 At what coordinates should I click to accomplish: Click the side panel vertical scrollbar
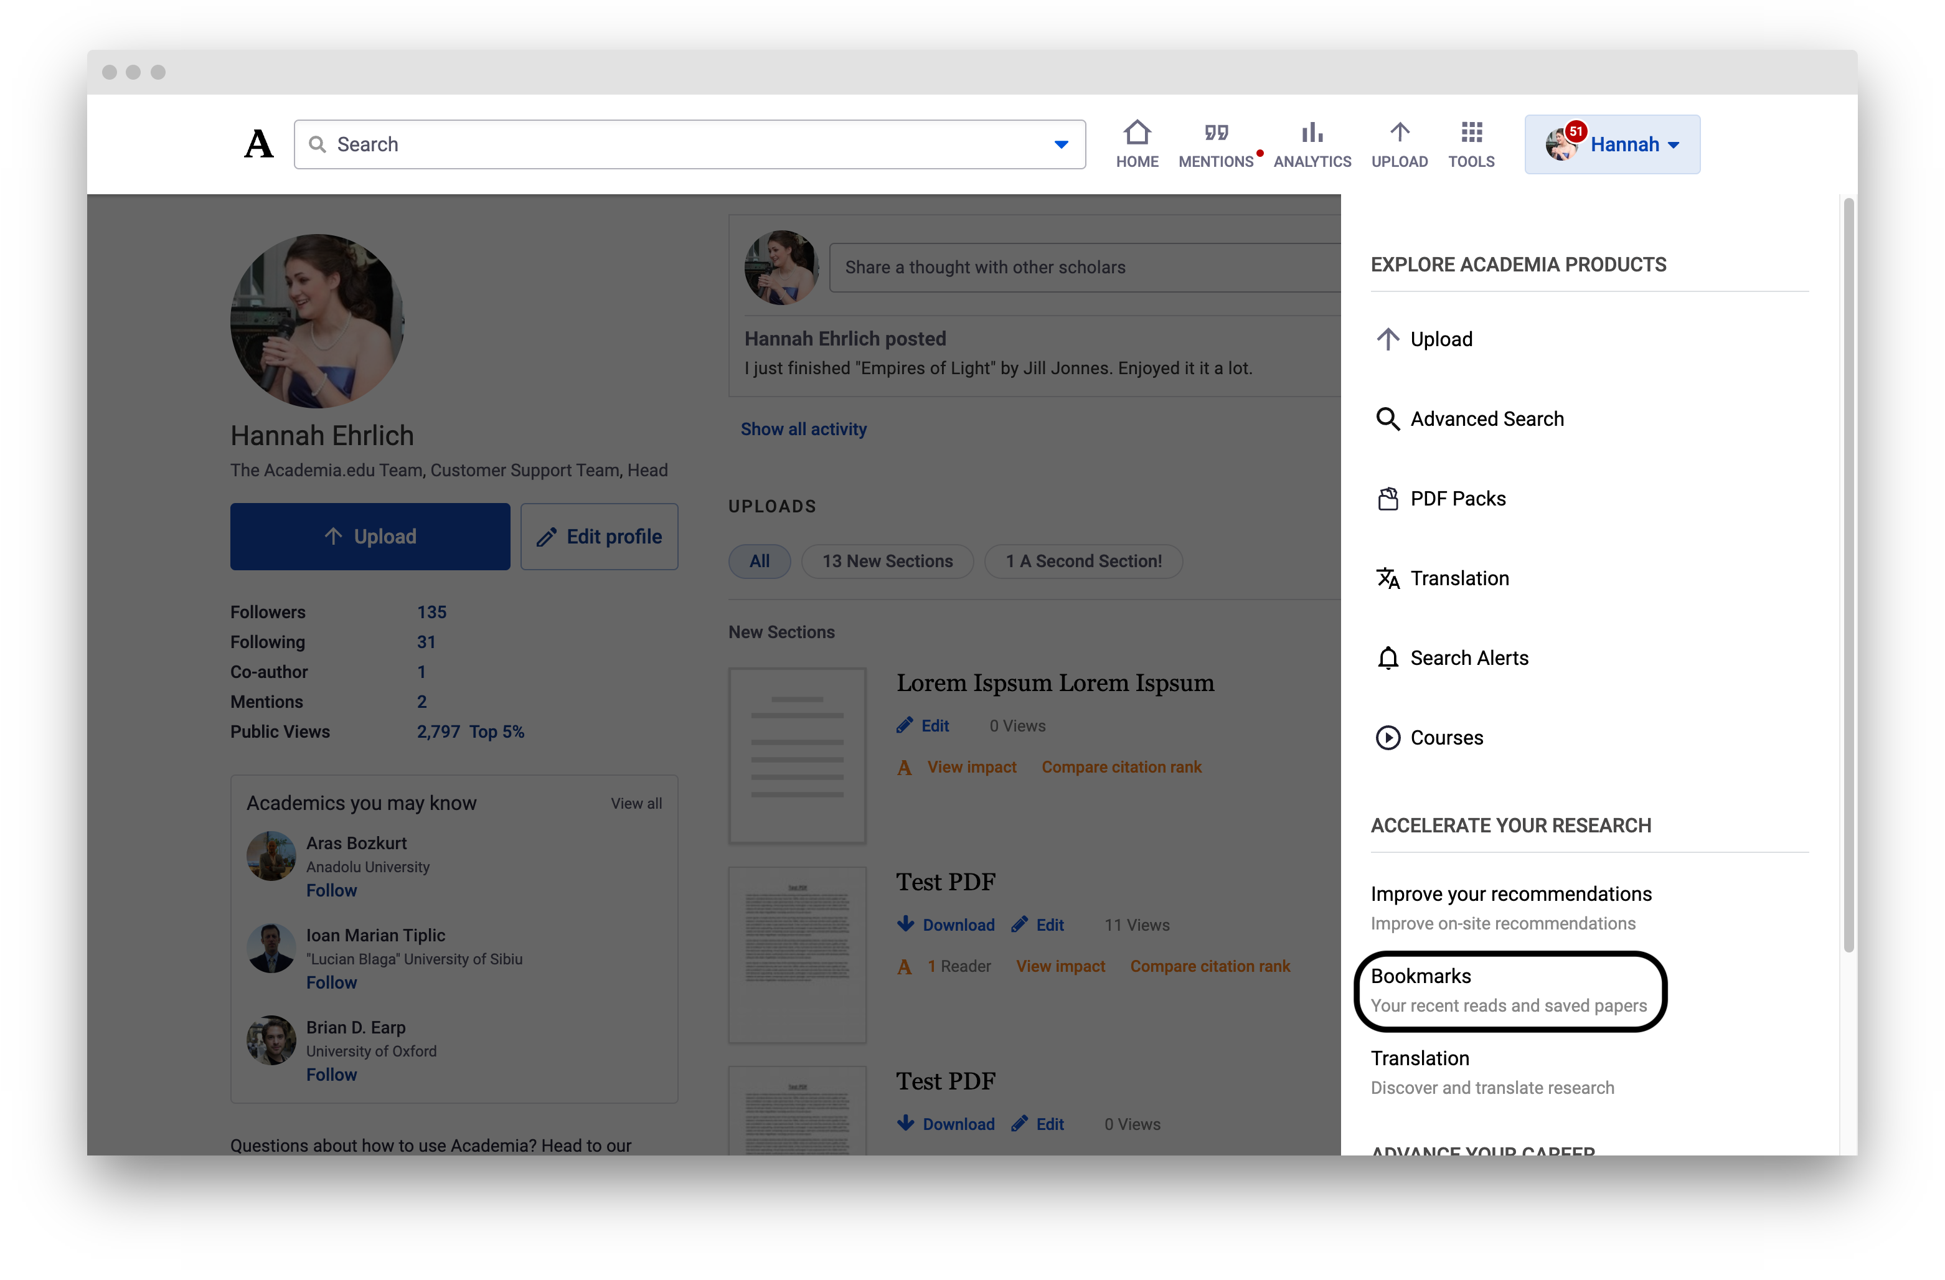1848,575
